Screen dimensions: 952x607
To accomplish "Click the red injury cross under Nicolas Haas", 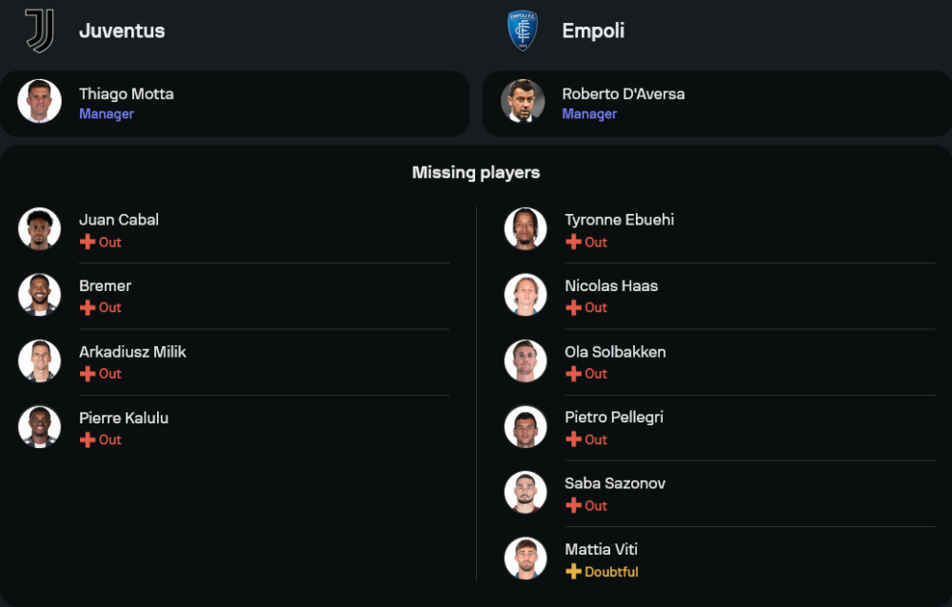I will tap(573, 307).
